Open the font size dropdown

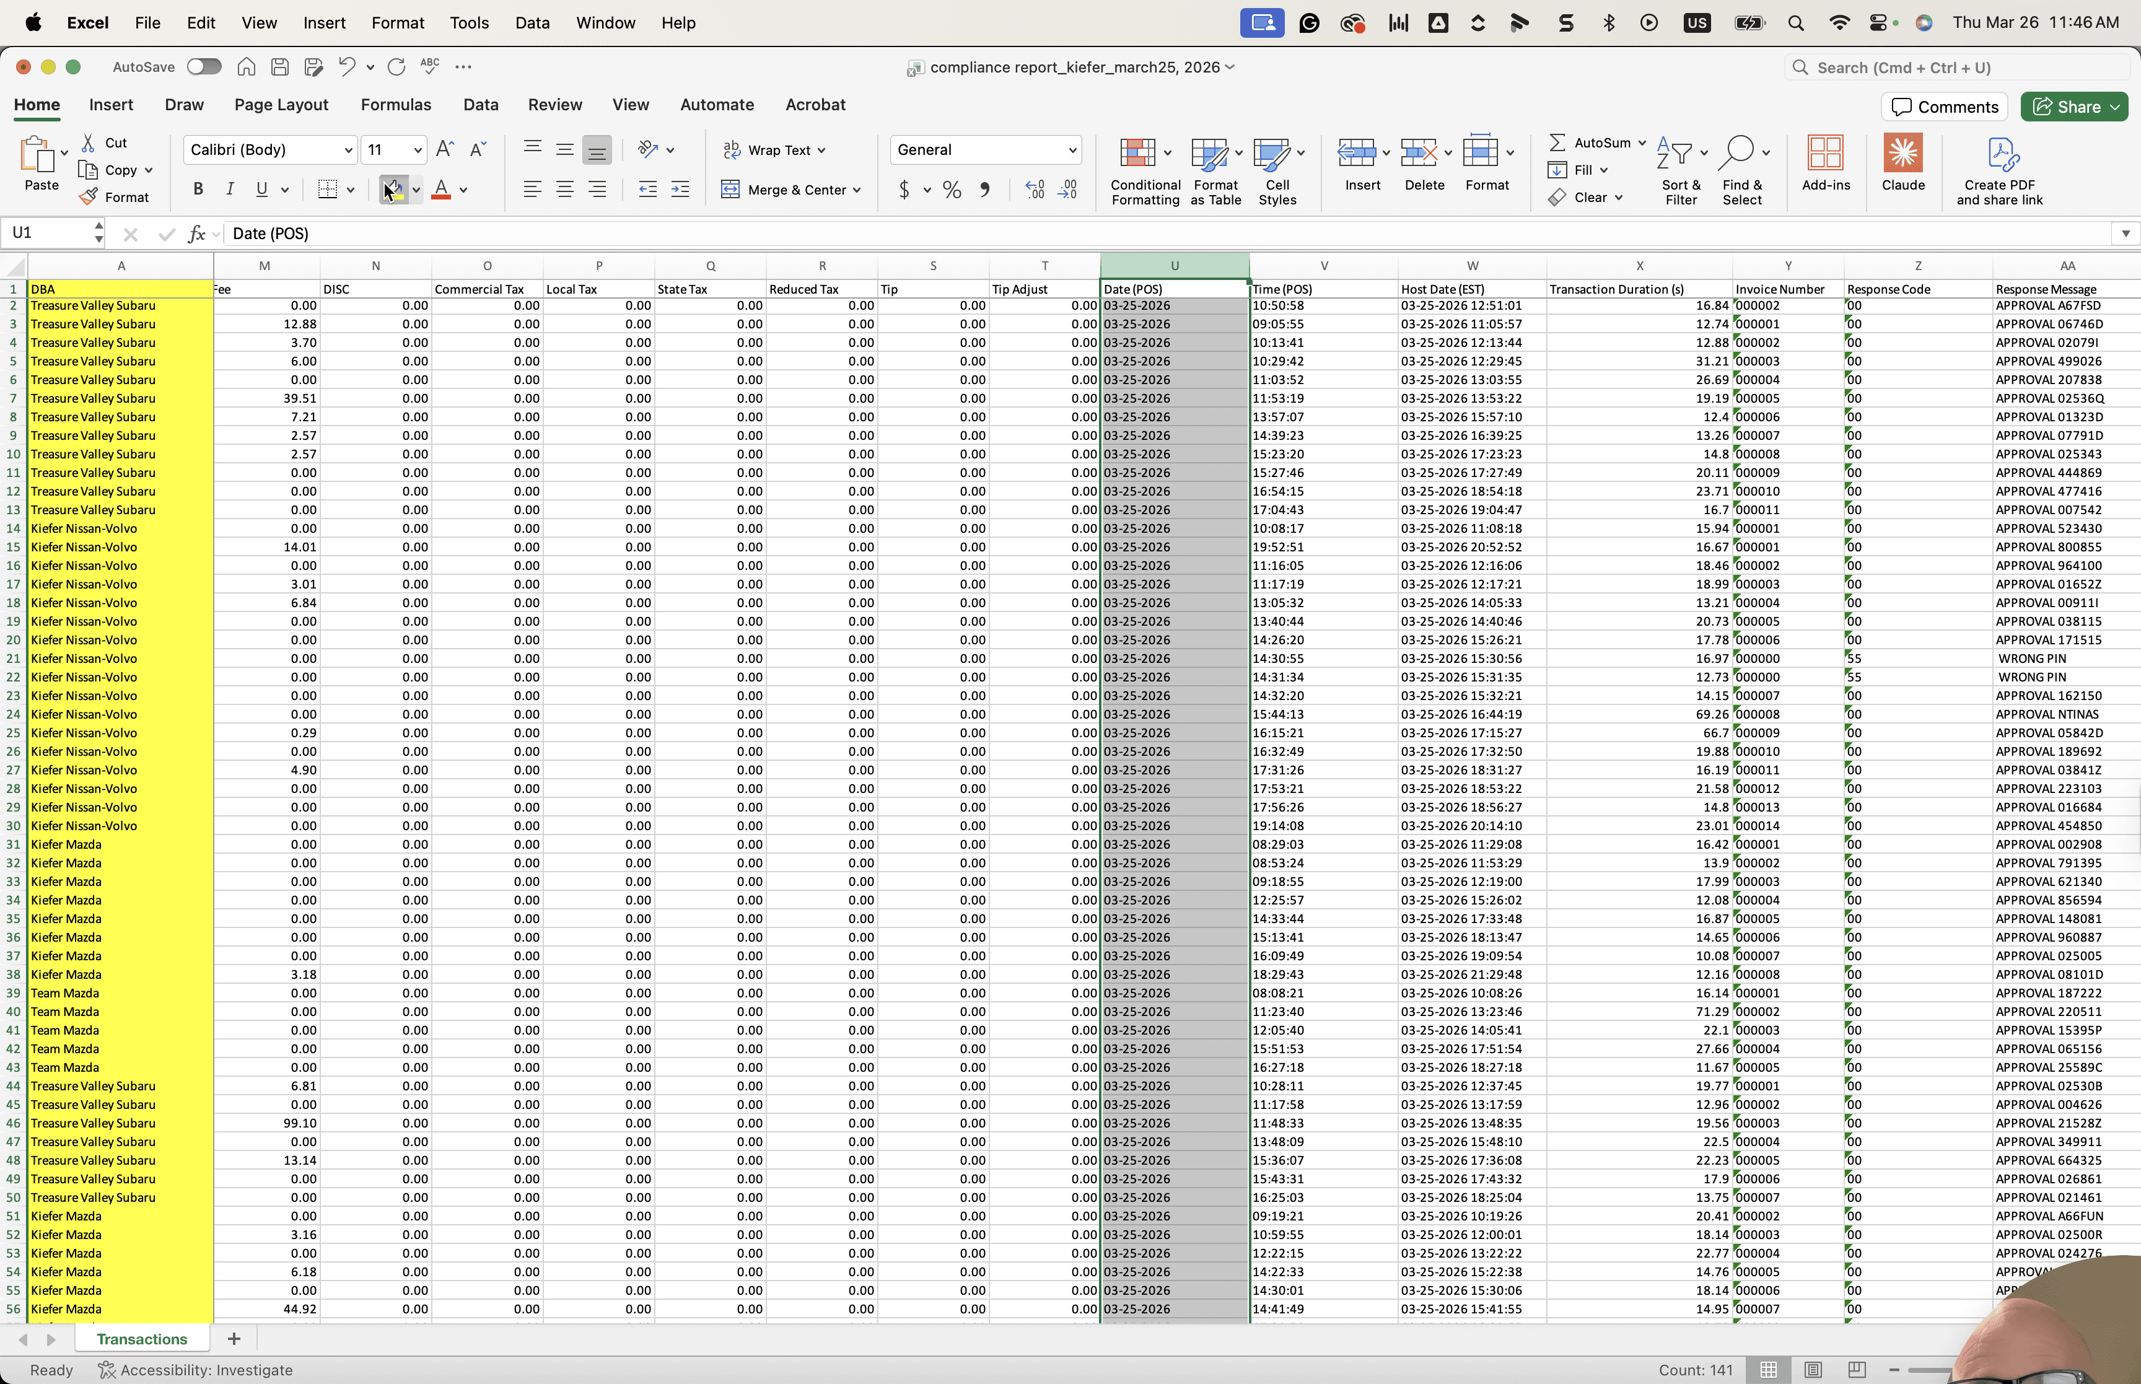click(x=418, y=150)
